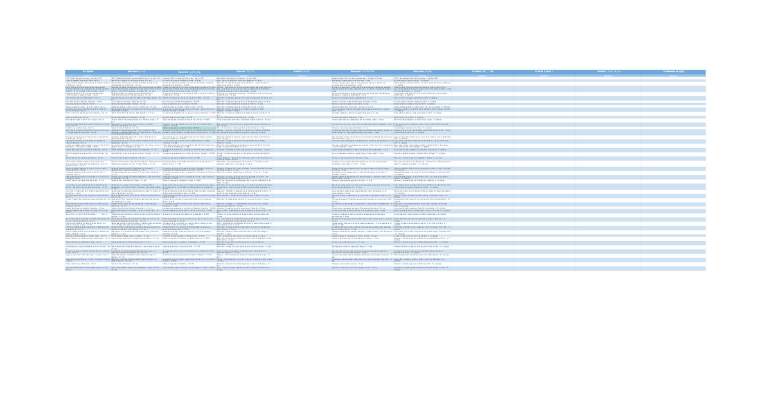The image size is (771, 404).
Task: Click first data cell in Original column
Action: click(87, 78)
